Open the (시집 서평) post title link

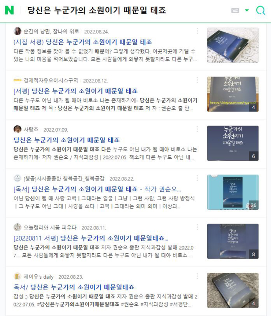tap(83, 42)
